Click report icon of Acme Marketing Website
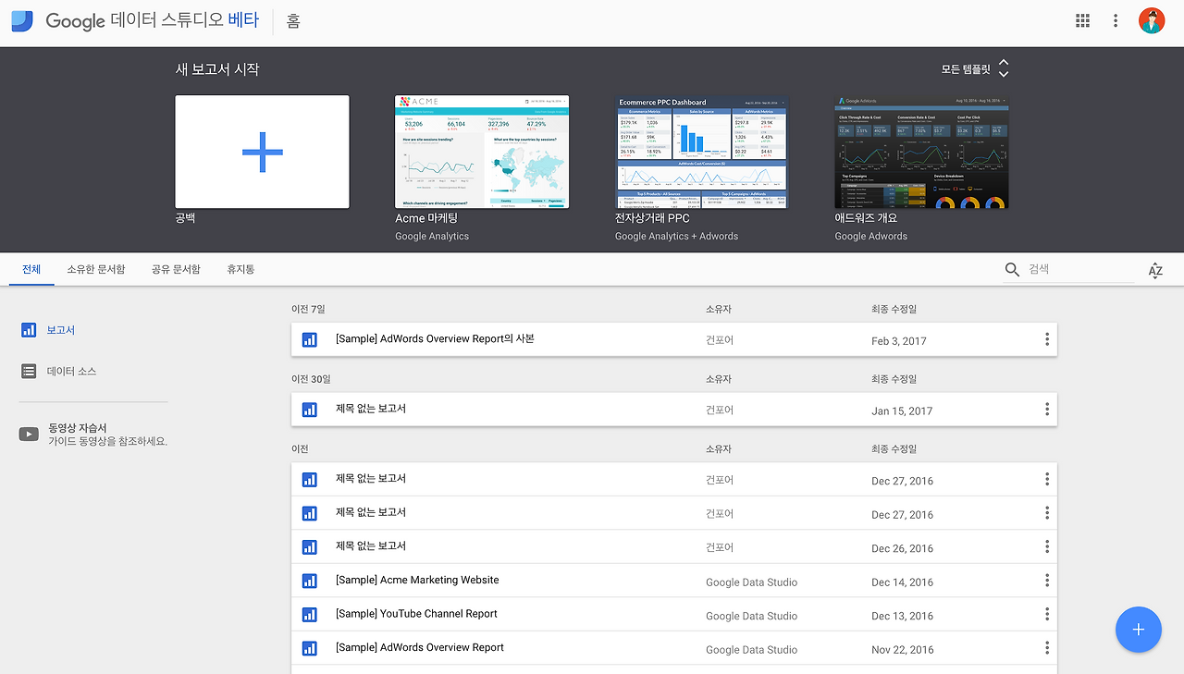This screenshot has height=674, width=1184. pos(310,581)
